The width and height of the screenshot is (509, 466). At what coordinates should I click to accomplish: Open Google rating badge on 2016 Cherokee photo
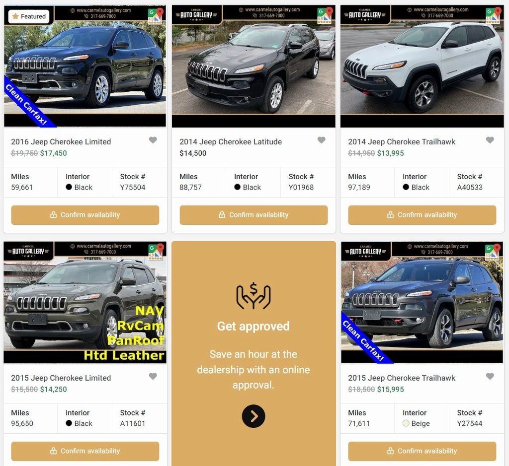pyautogui.click(x=156, y=16)
